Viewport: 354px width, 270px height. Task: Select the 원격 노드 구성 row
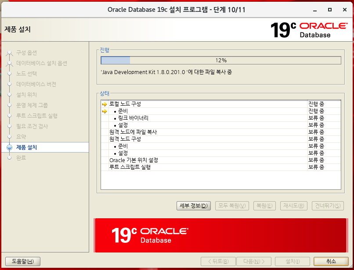(x=221, y=139)
